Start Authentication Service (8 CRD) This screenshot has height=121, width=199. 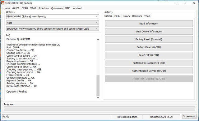(x=149, y=71)
